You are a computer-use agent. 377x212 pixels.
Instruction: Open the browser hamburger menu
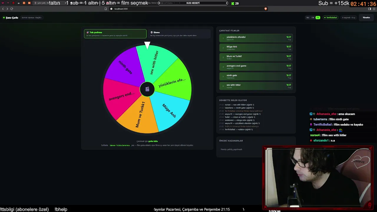click(374, 9)
